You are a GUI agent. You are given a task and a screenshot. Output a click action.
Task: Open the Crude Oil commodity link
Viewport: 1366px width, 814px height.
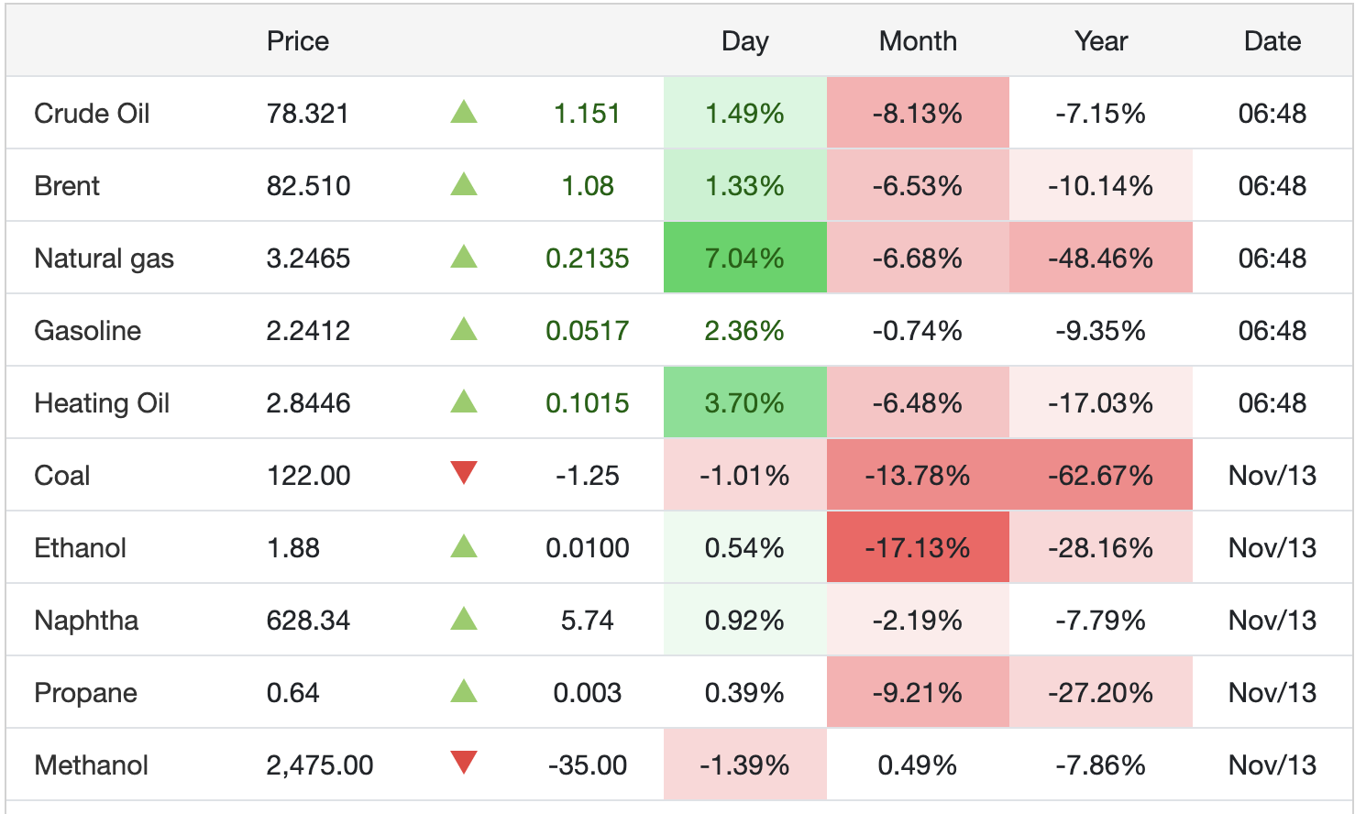click(92, 114)
